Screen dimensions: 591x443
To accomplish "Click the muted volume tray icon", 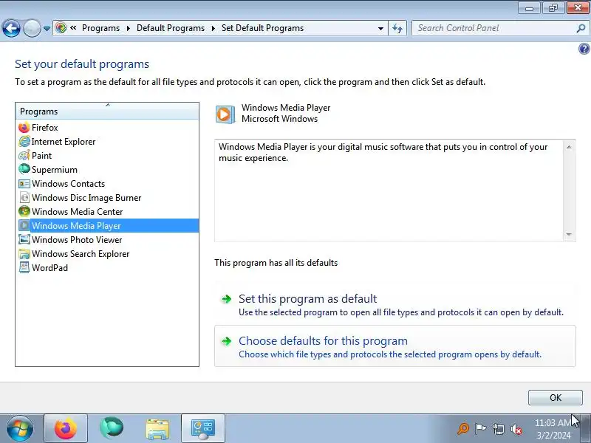I will (516, 429).
